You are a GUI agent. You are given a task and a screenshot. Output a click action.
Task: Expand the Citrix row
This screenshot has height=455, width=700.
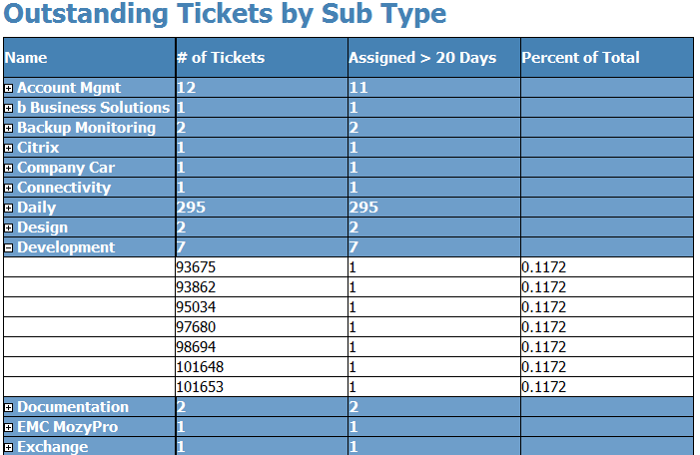8,148
